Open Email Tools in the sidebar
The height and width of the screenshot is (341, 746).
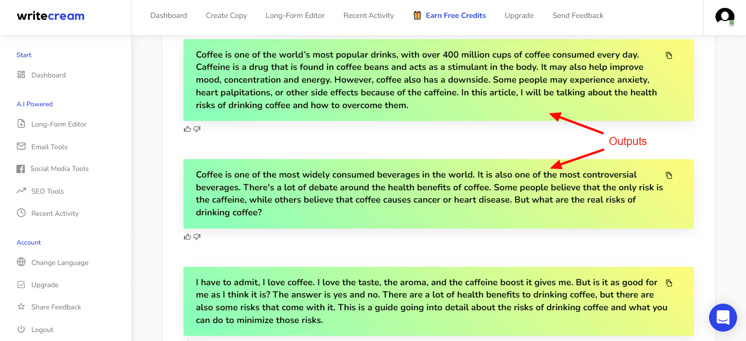(x=49, y=147)
